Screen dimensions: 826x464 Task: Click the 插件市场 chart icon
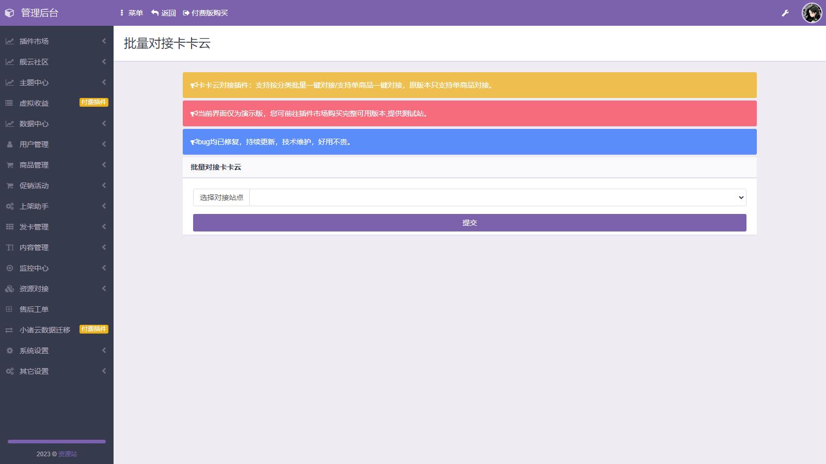[x=9, y=41]
